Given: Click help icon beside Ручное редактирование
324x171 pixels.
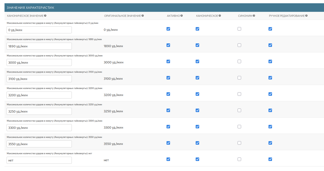Looking at the screenshot, I should pos(306,16).
